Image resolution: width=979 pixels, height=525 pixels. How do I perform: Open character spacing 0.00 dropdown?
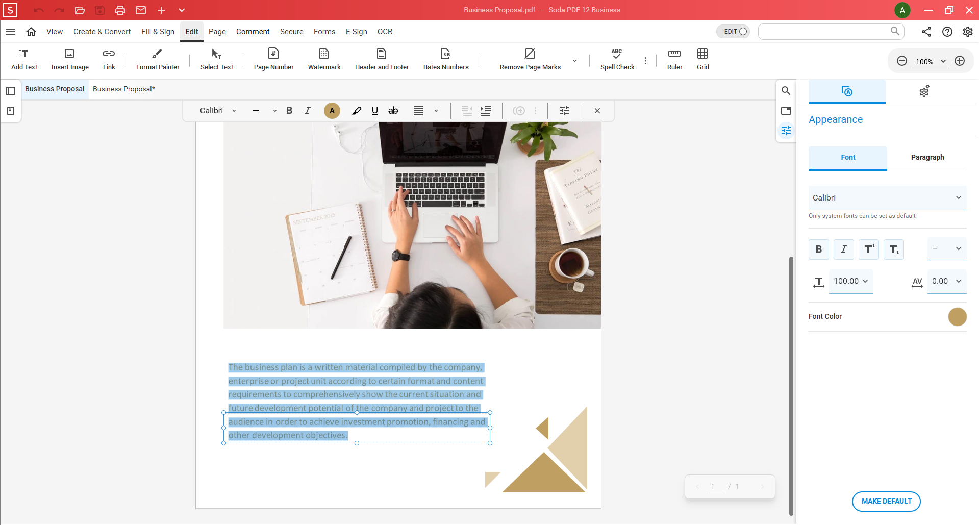coord(947,282)
